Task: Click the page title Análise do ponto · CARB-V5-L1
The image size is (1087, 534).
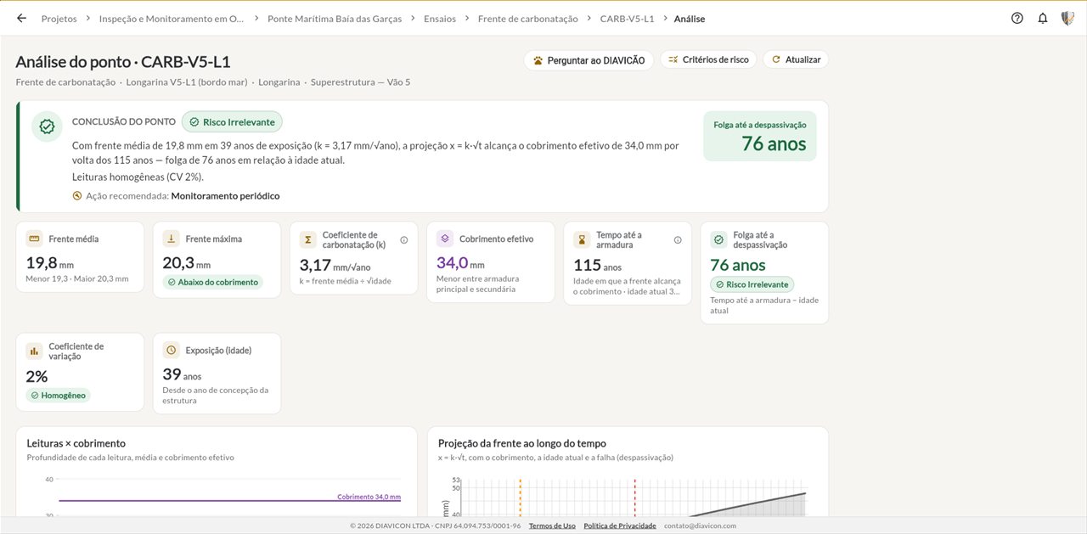Action: (x=123, y=62)
